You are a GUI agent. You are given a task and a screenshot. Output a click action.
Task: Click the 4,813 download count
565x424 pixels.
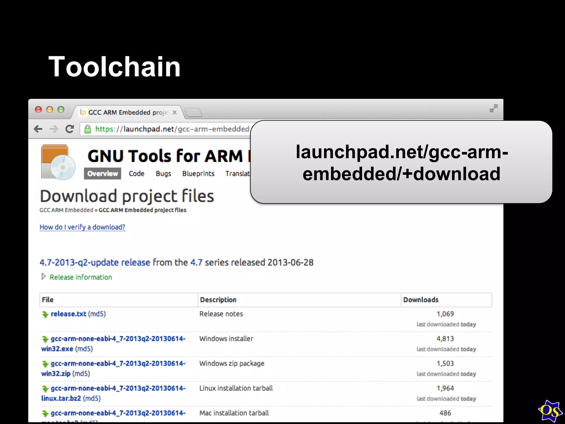pyautogui.click(x=445, y=339)
